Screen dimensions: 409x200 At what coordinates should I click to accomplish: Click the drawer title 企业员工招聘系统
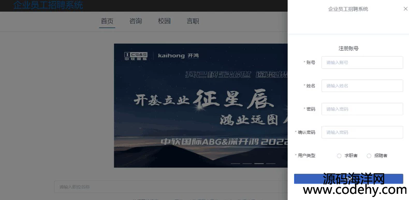(x=348, y=9)
